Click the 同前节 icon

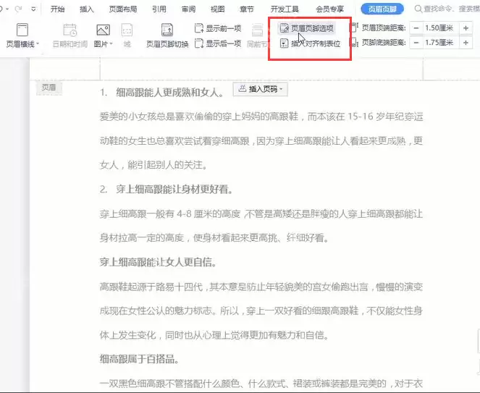[x=257, y=30]
